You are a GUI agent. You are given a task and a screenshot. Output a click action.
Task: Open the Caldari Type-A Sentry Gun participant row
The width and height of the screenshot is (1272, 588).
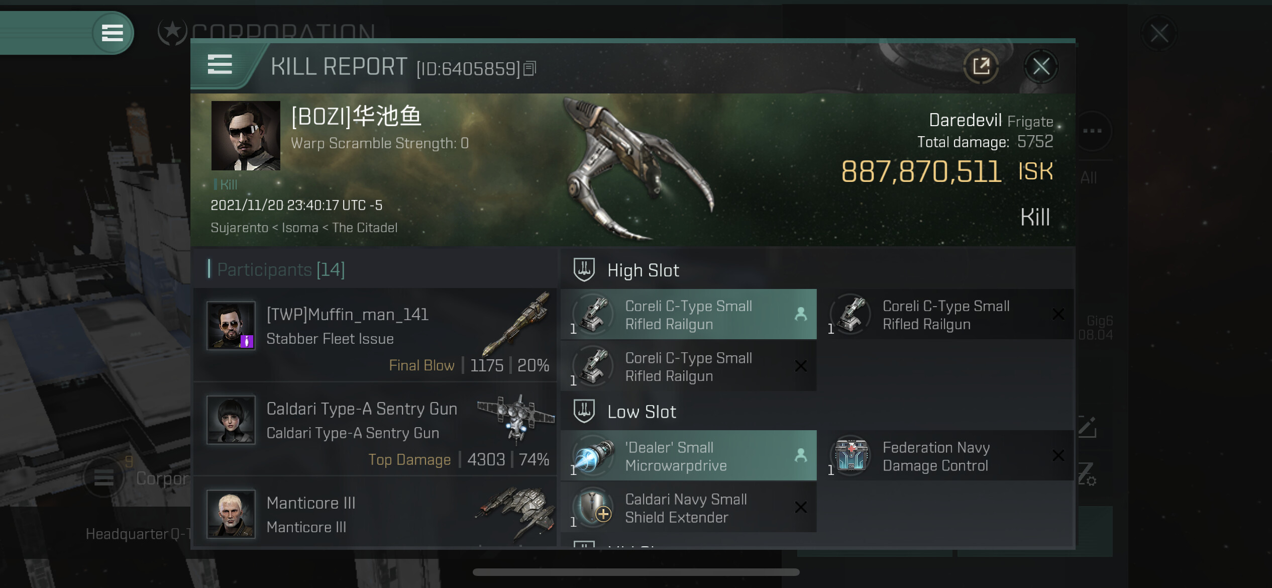[x=375, y=429]
